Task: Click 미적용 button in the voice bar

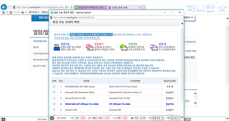Action: (143, 118)
